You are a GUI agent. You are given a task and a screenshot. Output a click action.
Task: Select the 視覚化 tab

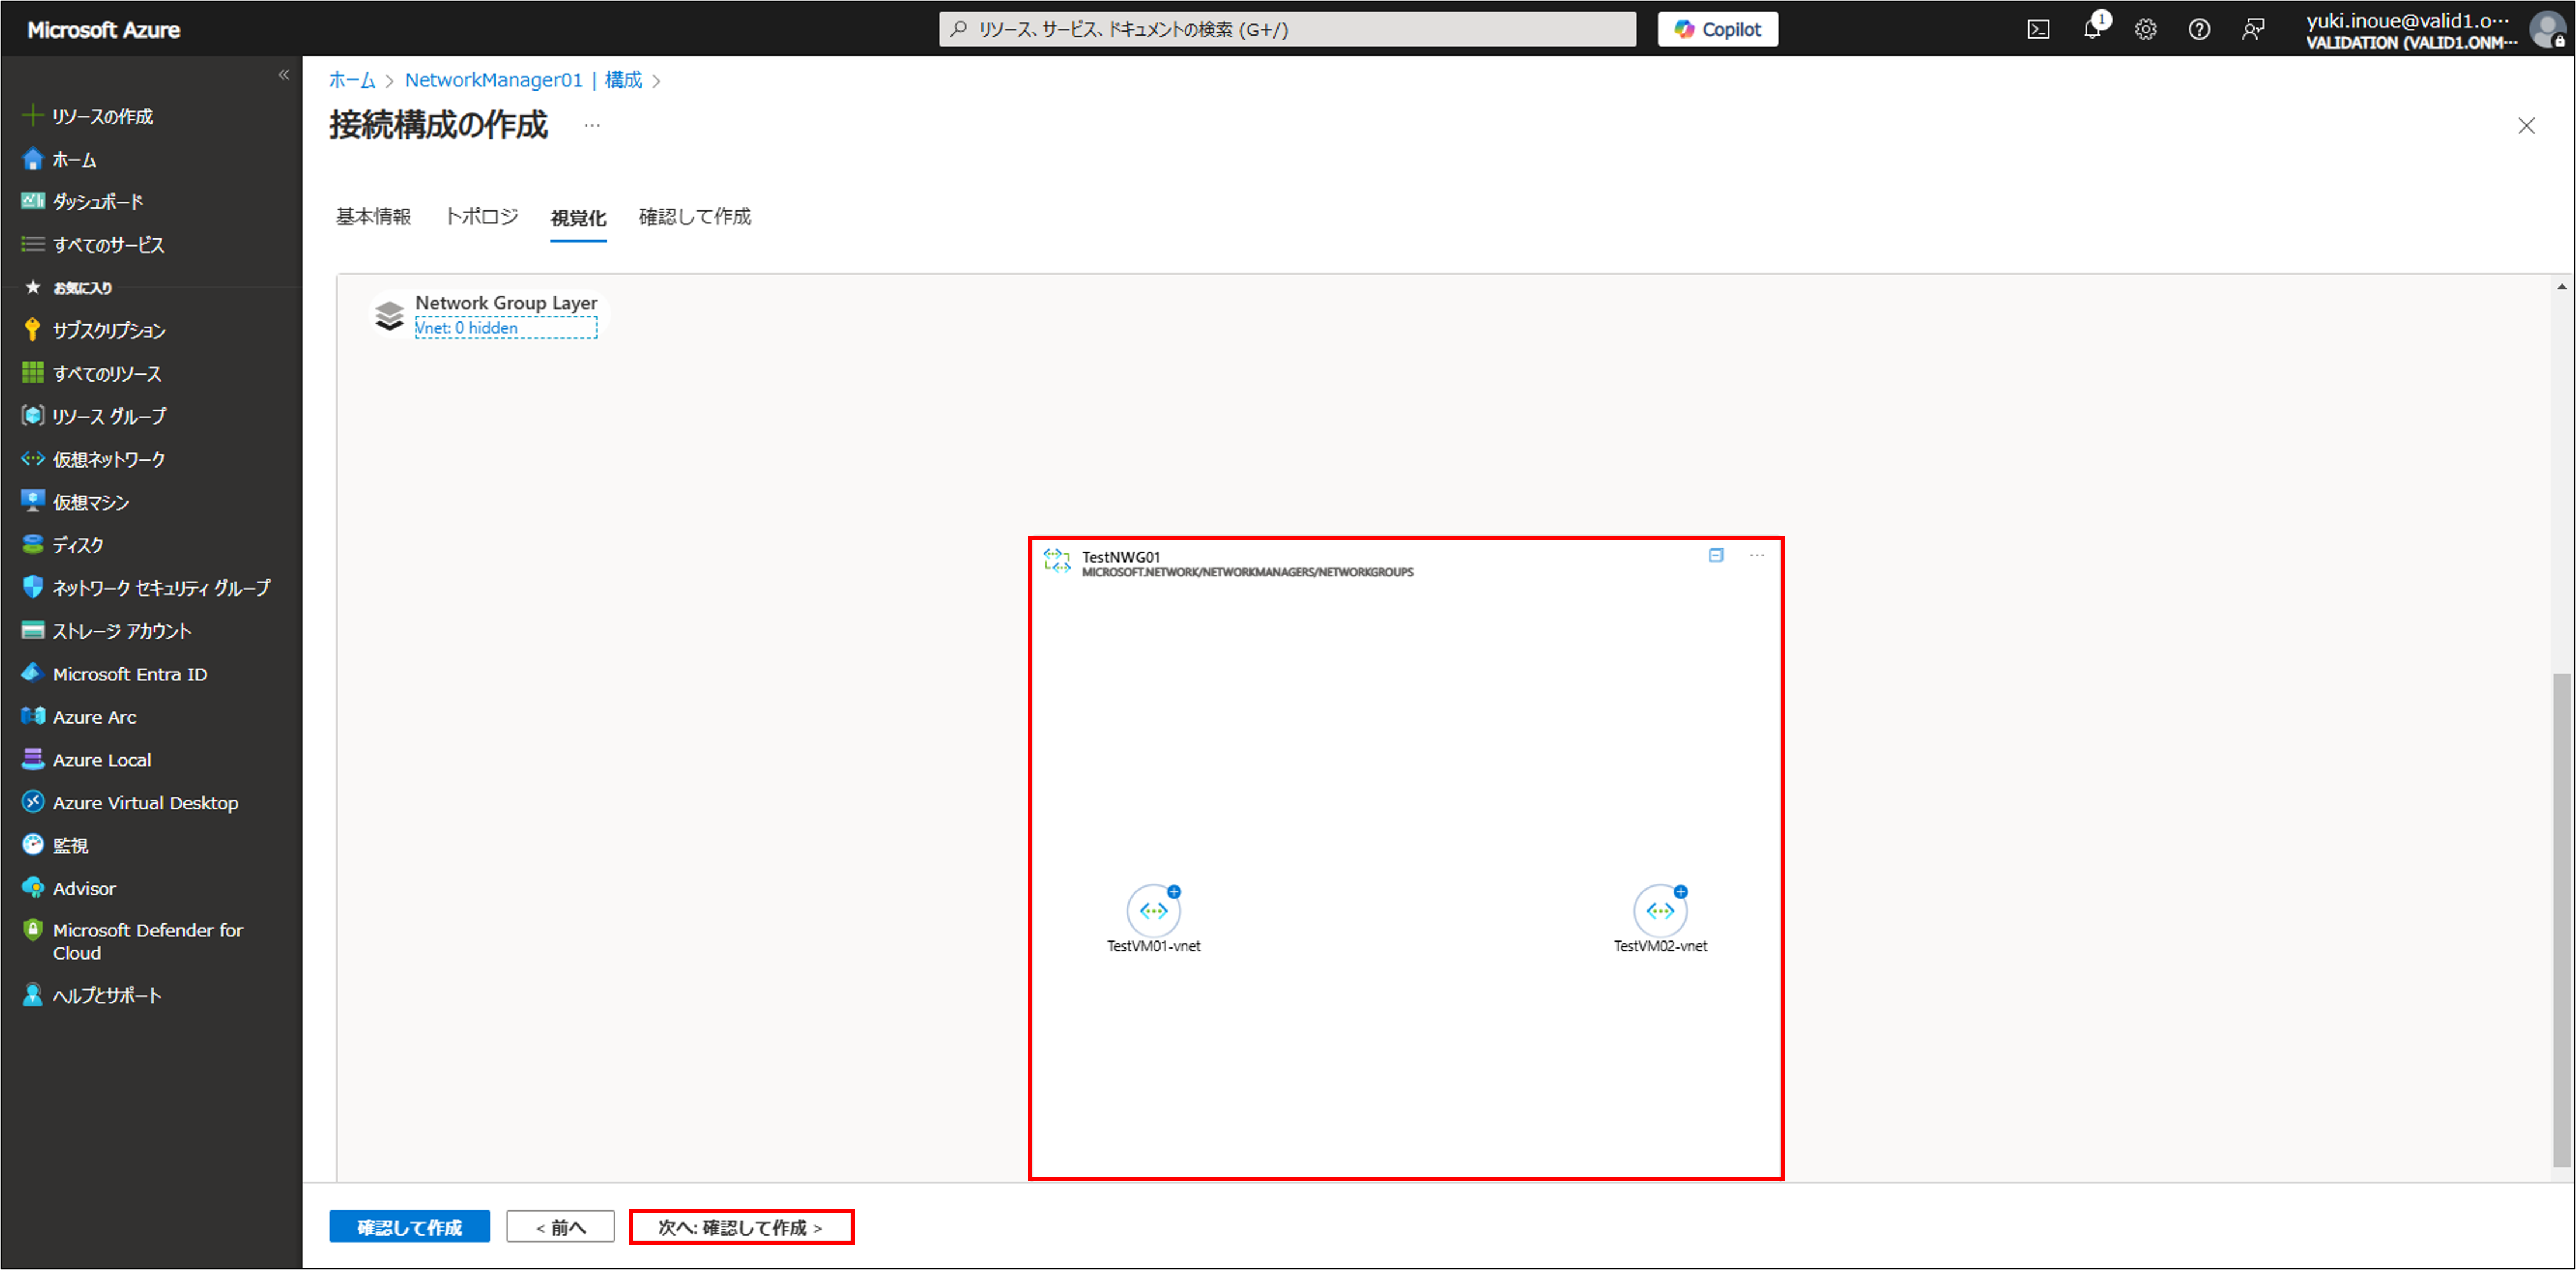(x=578, y=218)
